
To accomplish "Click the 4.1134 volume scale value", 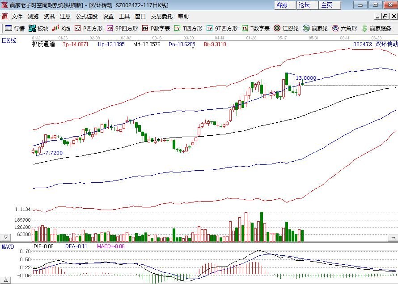I will (23, 209).
